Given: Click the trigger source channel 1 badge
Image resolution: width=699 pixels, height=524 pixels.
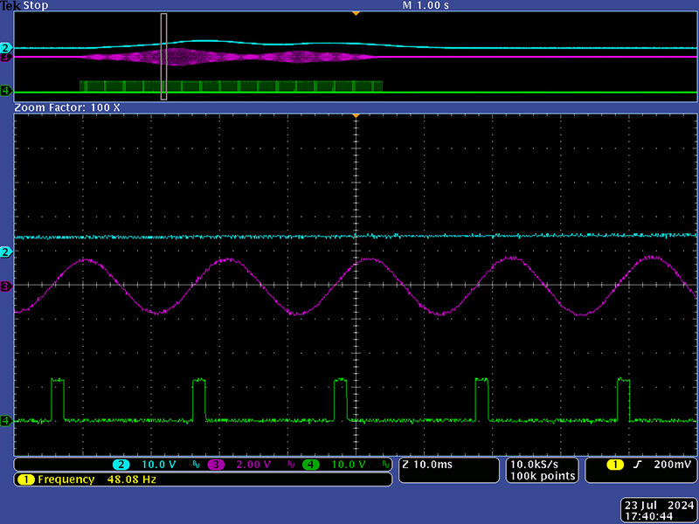Looking at the screenshot, I should coord(617,465).
